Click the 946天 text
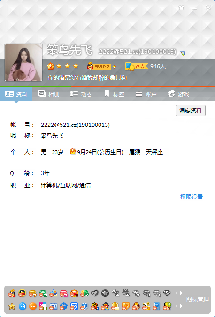This screenshot has height=317, width=215. (x=158, y=66)
